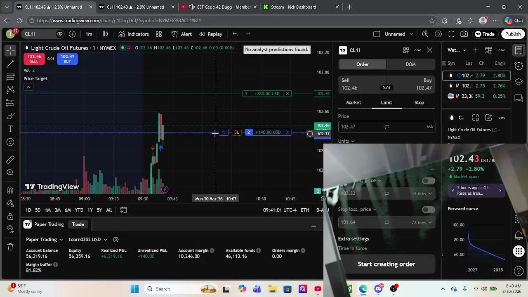
Task: Collapse the chart legend chevron
Action: click(28, 87)
